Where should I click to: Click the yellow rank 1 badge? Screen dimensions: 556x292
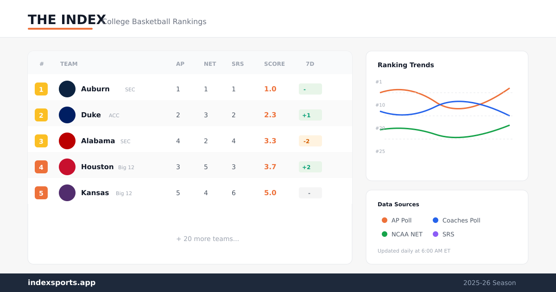[x=41, y=89]
